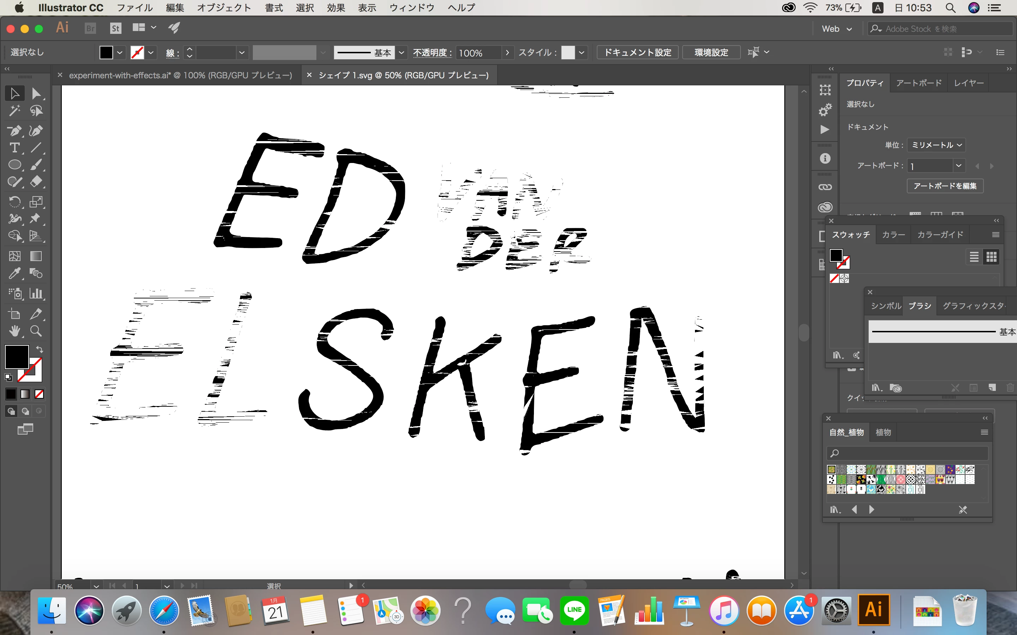Open the stroke color dropdown arrow
1017x635 pixels.
pos(151,53)
